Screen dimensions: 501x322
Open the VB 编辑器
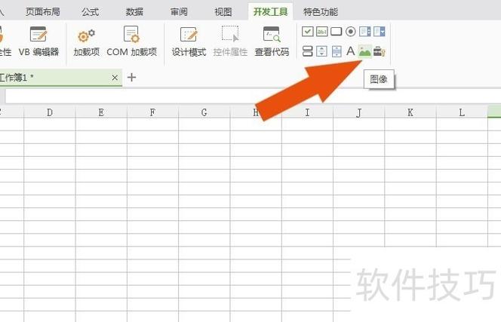pyautogui.click(x=38, y=41)
